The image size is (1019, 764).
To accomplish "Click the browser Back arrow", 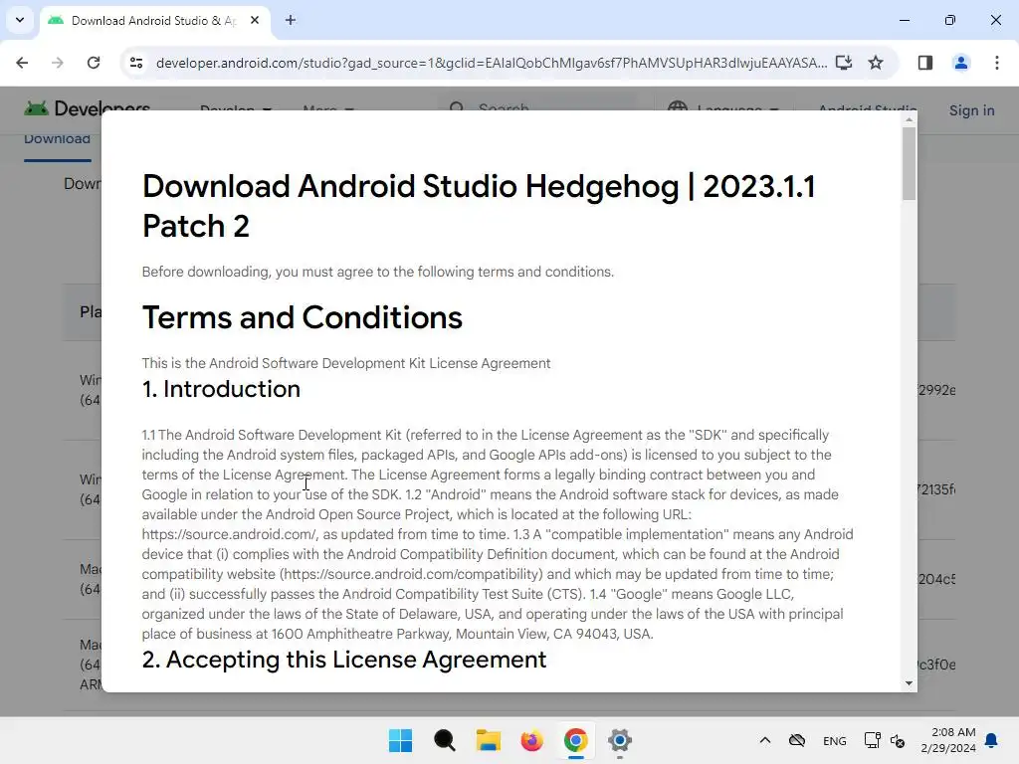I will (22, 63).
